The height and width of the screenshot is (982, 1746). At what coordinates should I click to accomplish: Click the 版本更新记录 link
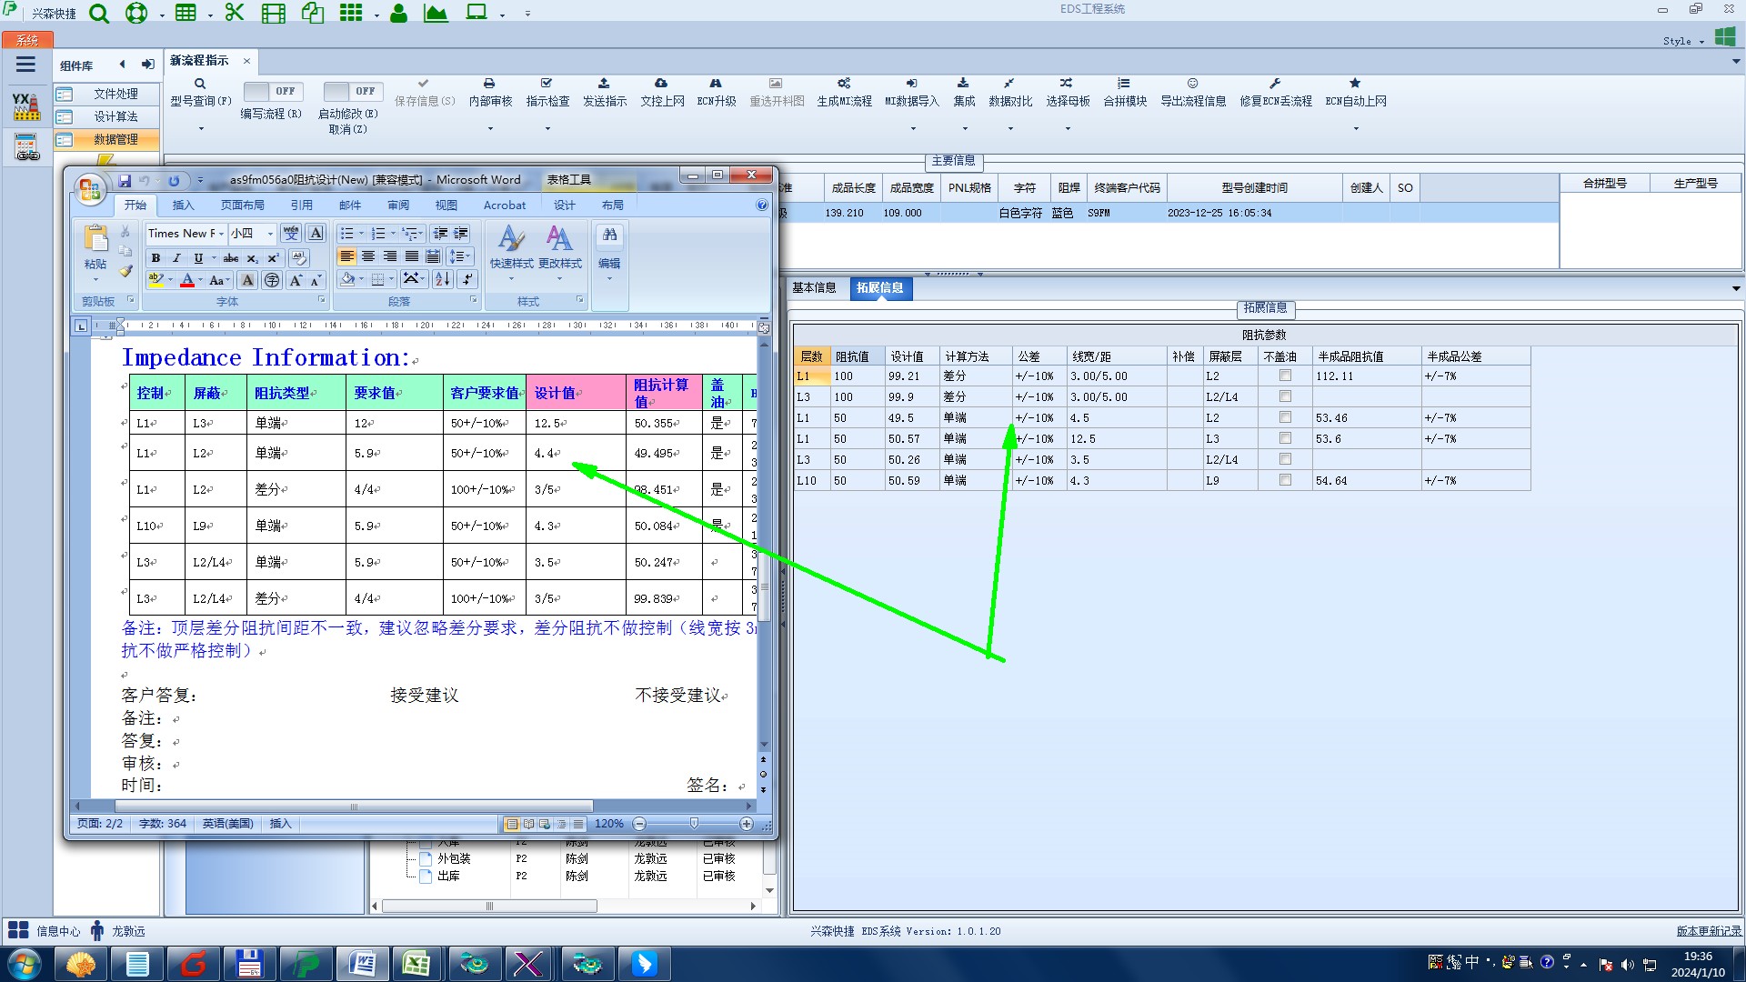(x=1709, y=931)
